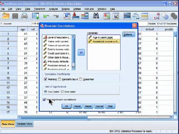Screen dimensions: 179x134
Task: Select Household income variable in Variables box
Action: click(x=104, y=41)
